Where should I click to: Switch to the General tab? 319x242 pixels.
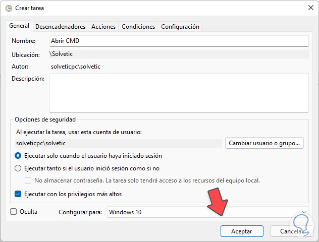coord(19,26)
